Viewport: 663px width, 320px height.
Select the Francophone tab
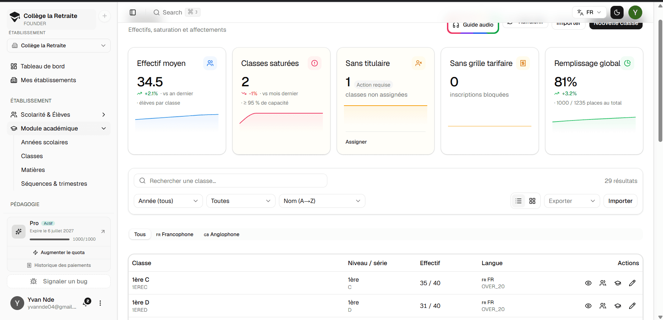175,234
